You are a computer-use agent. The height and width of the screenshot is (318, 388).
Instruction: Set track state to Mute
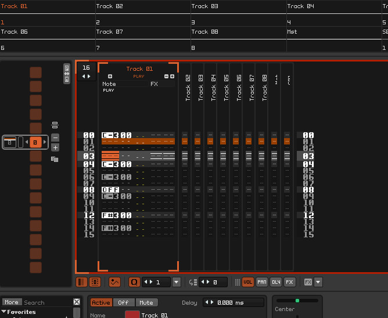(x=146, y=303)
